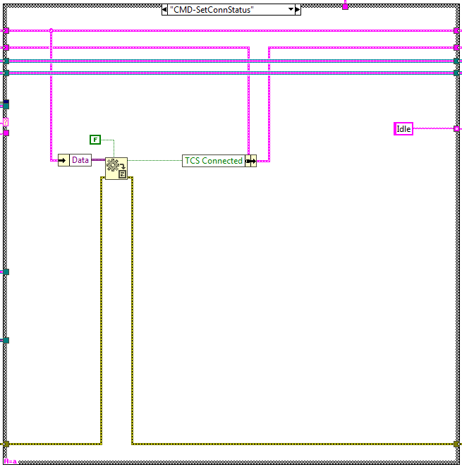Select the "CMD-SetConnStatus" case label
Viewport: 462px width, 467px height.
pyautogui.click(x=212, y=10)
